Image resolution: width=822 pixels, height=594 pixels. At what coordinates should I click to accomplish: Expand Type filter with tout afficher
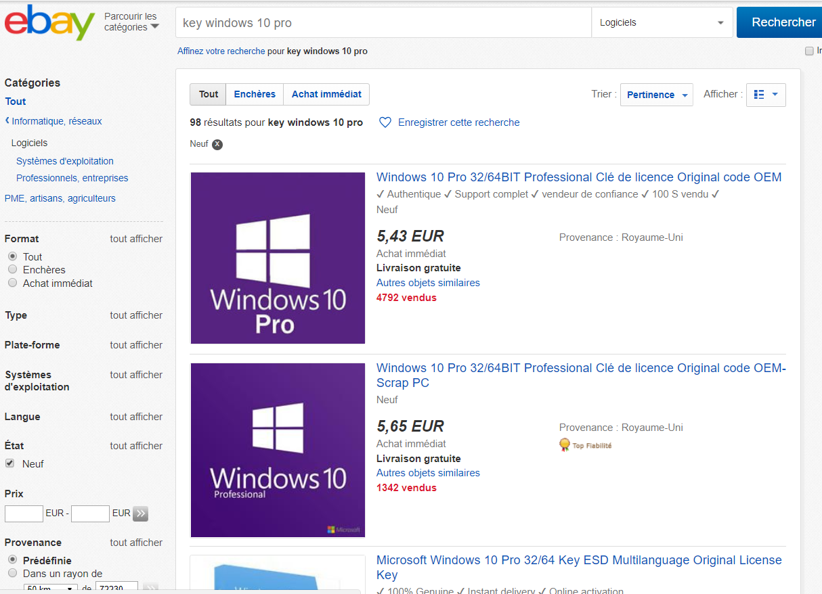click(x=136, y=315)
